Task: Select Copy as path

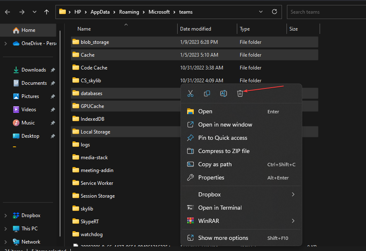Action: click(242, 164)
